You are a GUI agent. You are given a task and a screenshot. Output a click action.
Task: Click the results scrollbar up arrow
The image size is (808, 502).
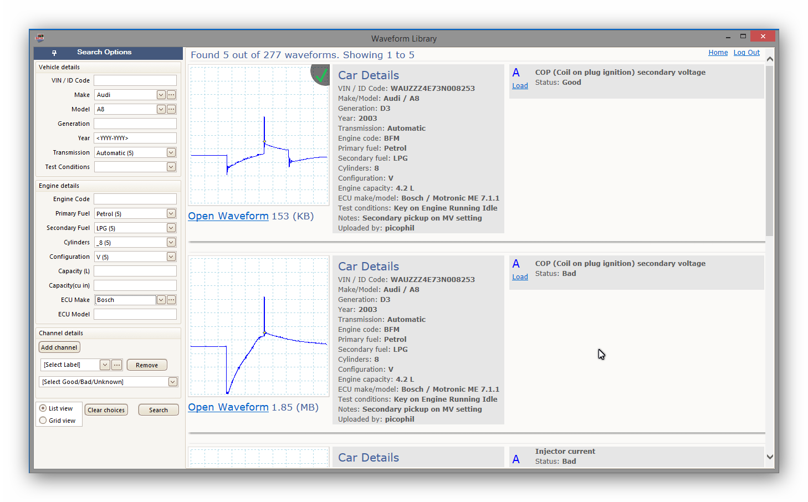770,59
